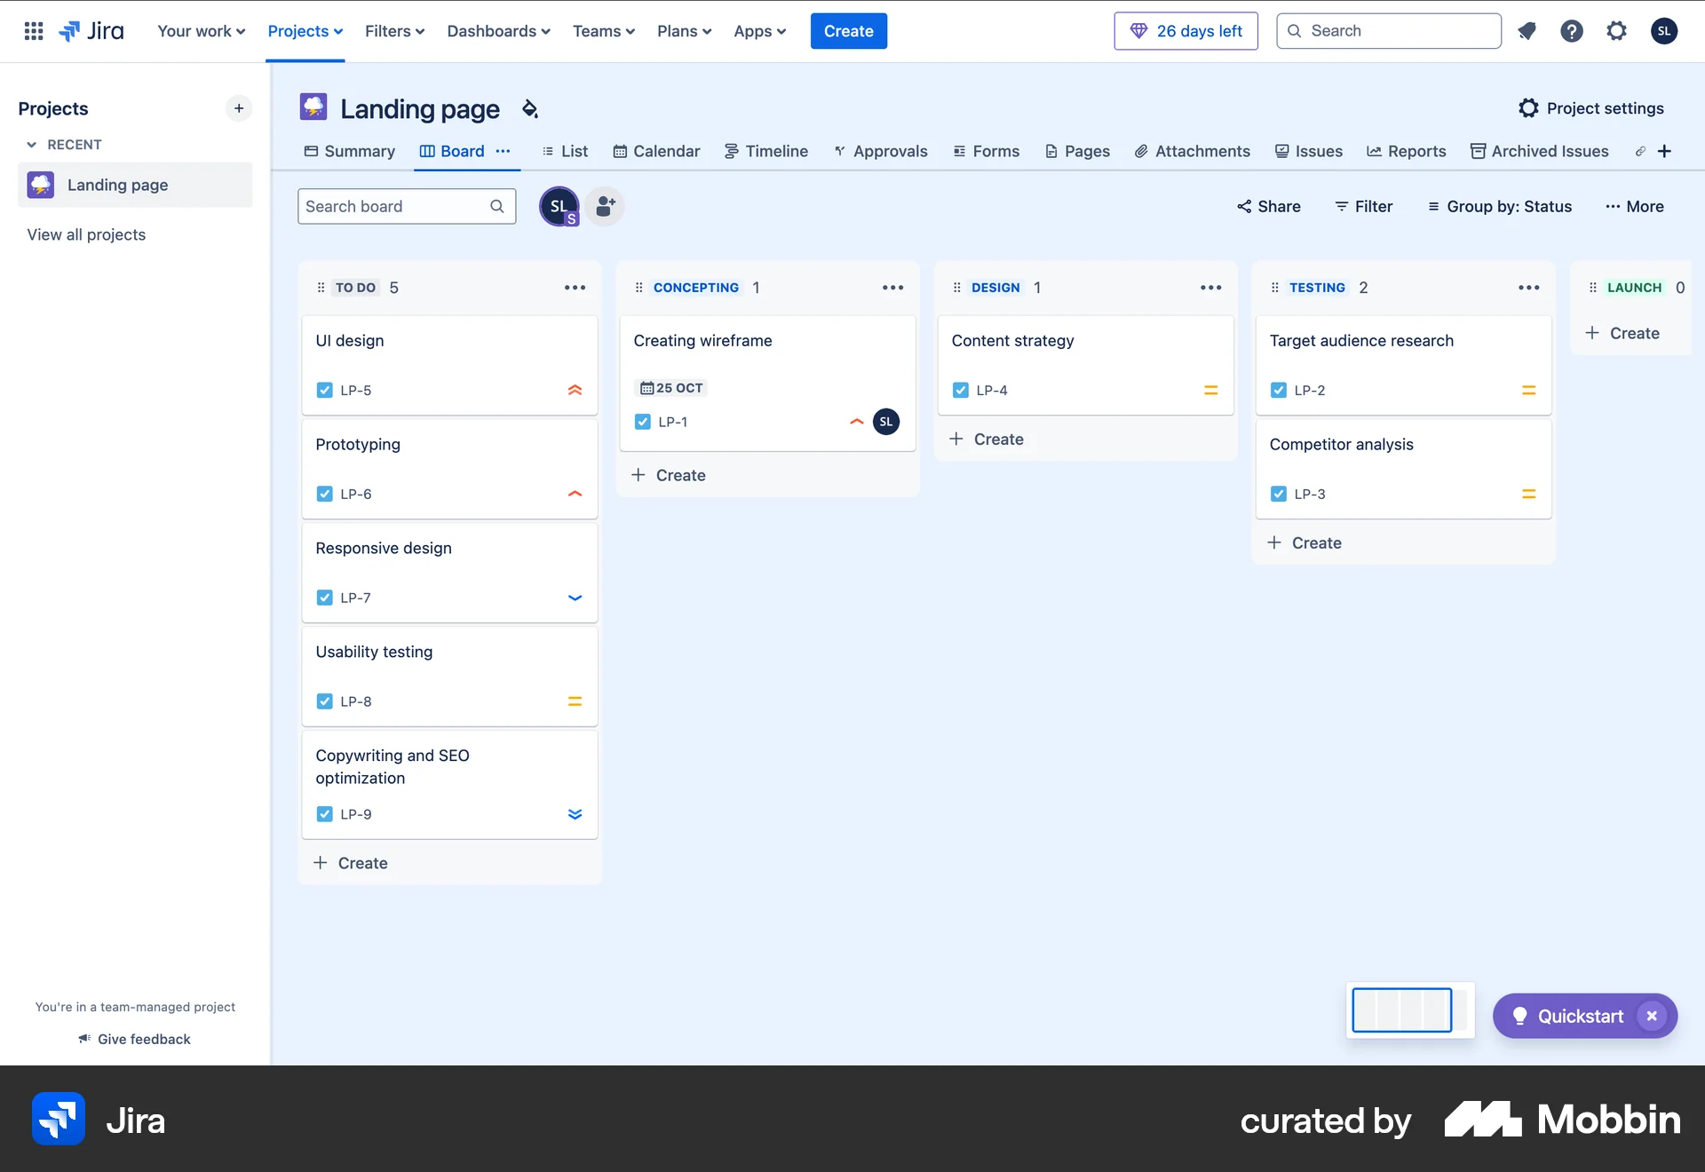Screen dimensions: 1705x1172
Task: Open the help question mark icon
Action: coord(1572,30)
